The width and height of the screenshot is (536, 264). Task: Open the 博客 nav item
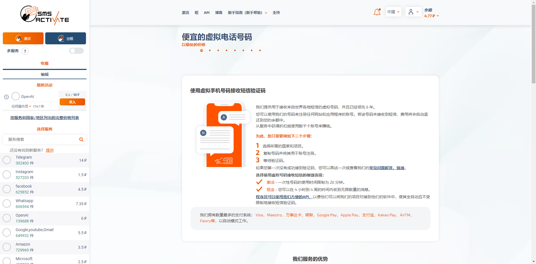point(219,13)
